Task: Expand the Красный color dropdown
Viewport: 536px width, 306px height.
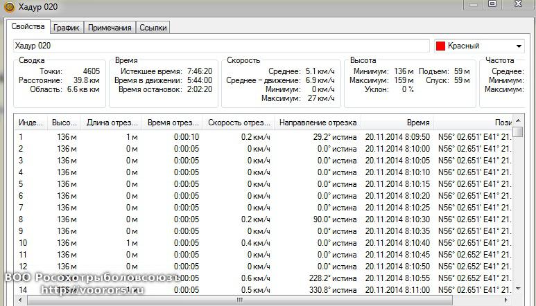Action: coord(519,46)
